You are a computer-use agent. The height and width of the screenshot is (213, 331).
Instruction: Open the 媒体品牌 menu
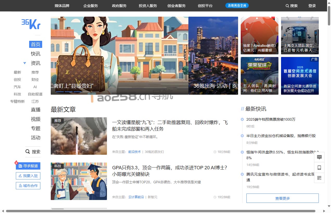click(62, 6)
